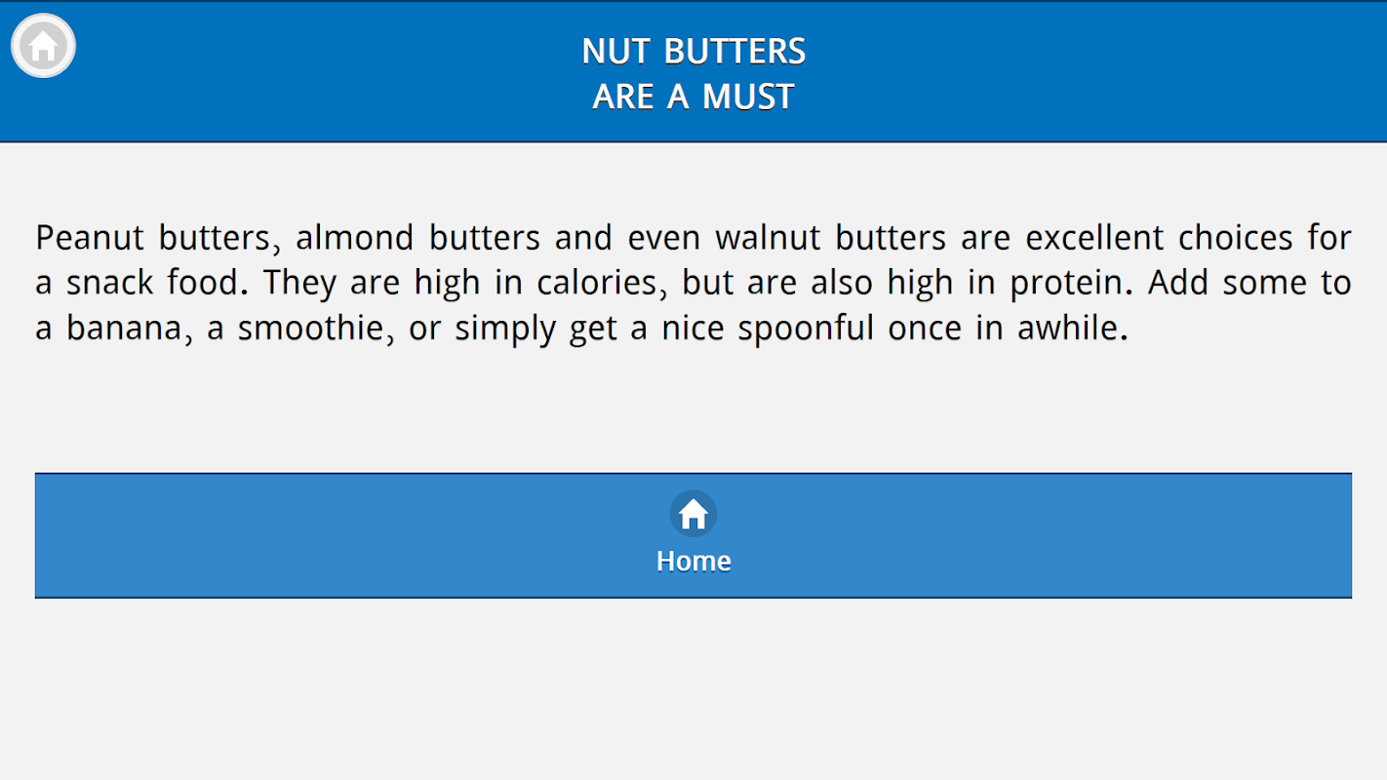Click the house icon above Home label

[x=693, y=513]
